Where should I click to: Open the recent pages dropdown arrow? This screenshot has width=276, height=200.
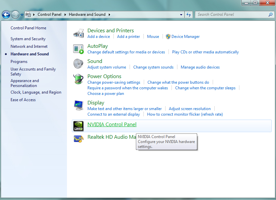tap(22, 15)
